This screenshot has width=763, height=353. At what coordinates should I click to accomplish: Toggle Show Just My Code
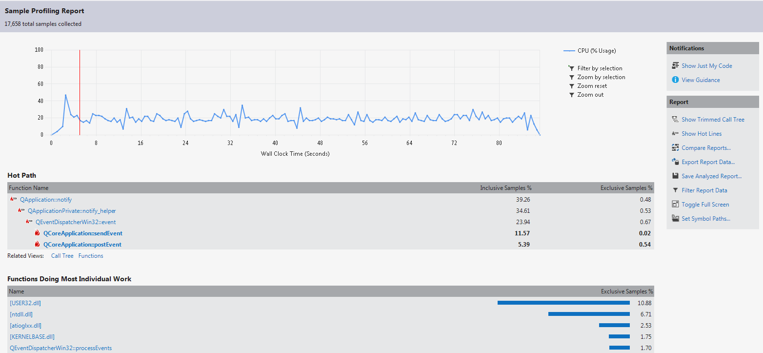[x=707, y=65]
